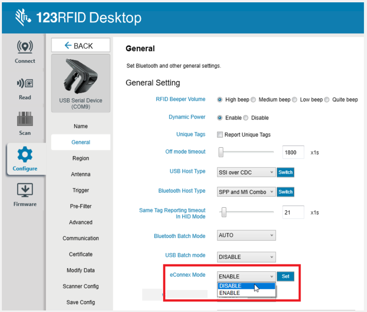Click the Set button for eConnex Mode
Image resolution: width=367 pixels, height=312 pixels.
pyautogui.click(x=285, y=276)
